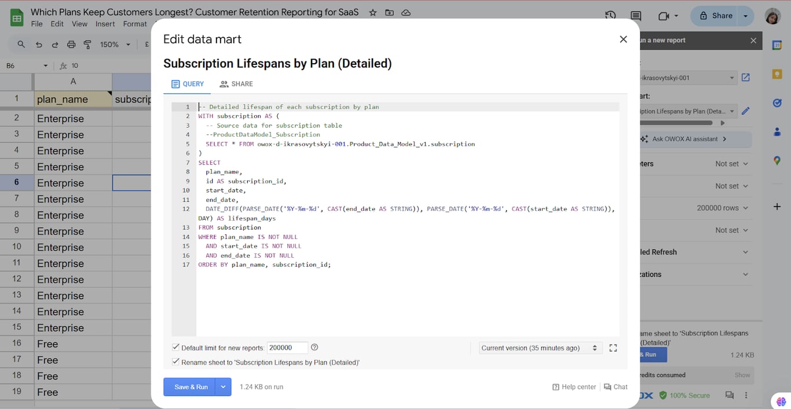Click the help icon beside the limit field
Screen dimensions: 791x409
click(x=314, y=348)
